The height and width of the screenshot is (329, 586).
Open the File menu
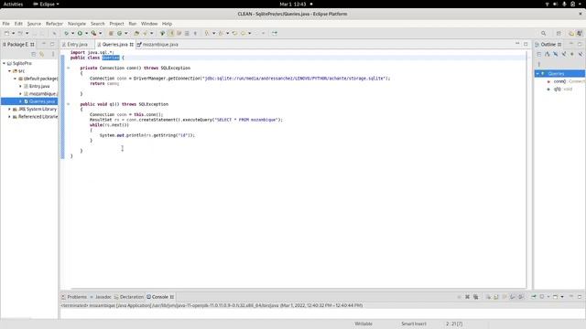[x=6, y=24]
